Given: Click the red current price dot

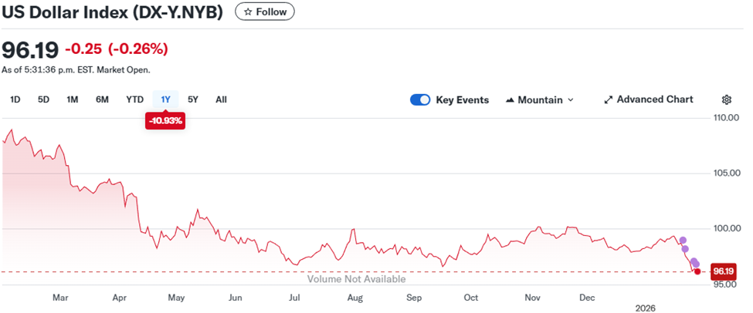Looking at the screenshot, I should click(698, 271).
